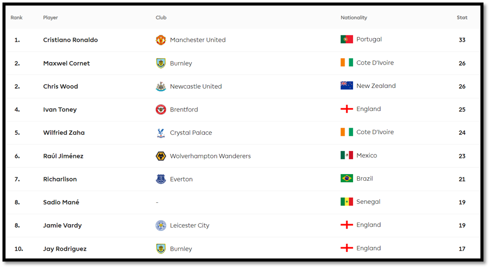Click the Rank column header
The height and width of the screenshot is (268, 490).
[x=17, y=18]
